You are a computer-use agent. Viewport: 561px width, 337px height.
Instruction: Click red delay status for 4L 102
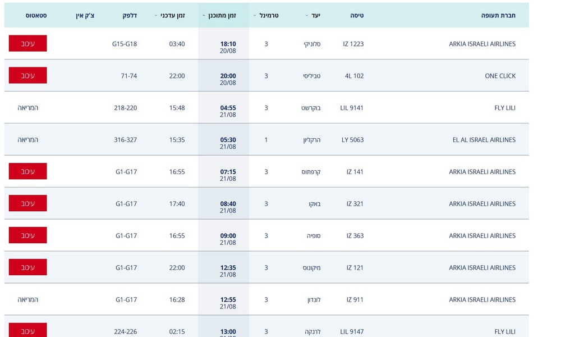(x=28, y=75)
